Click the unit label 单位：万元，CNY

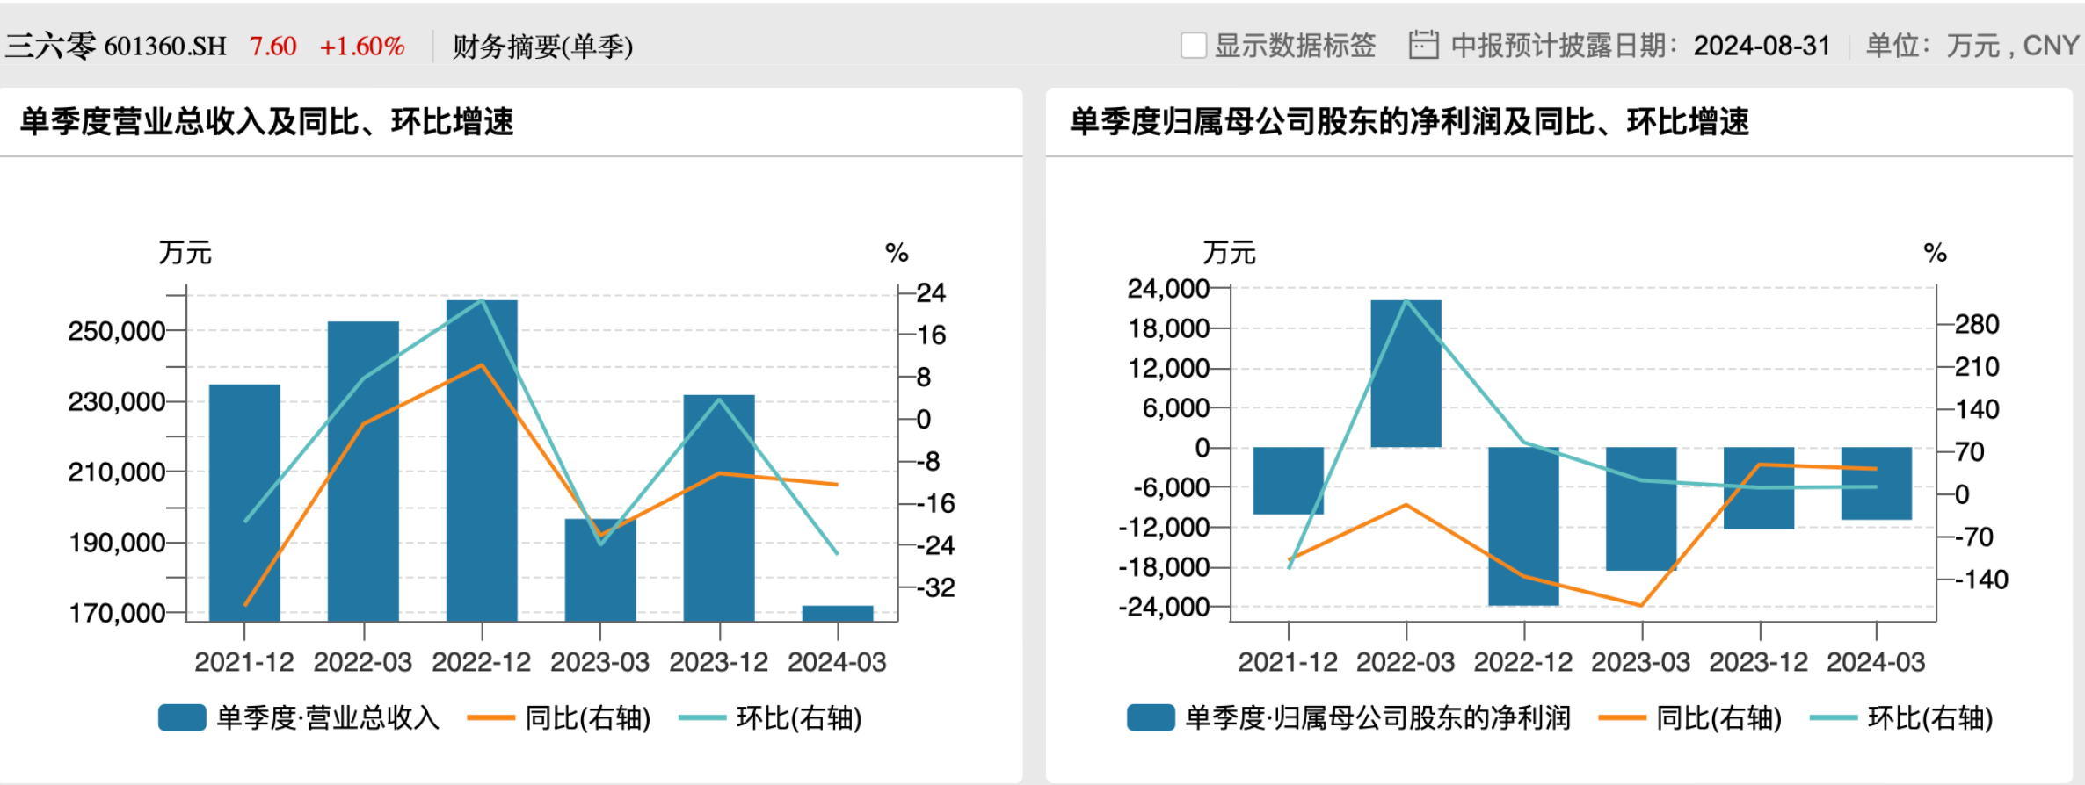pyautogui.click(x=1972, y=46)
